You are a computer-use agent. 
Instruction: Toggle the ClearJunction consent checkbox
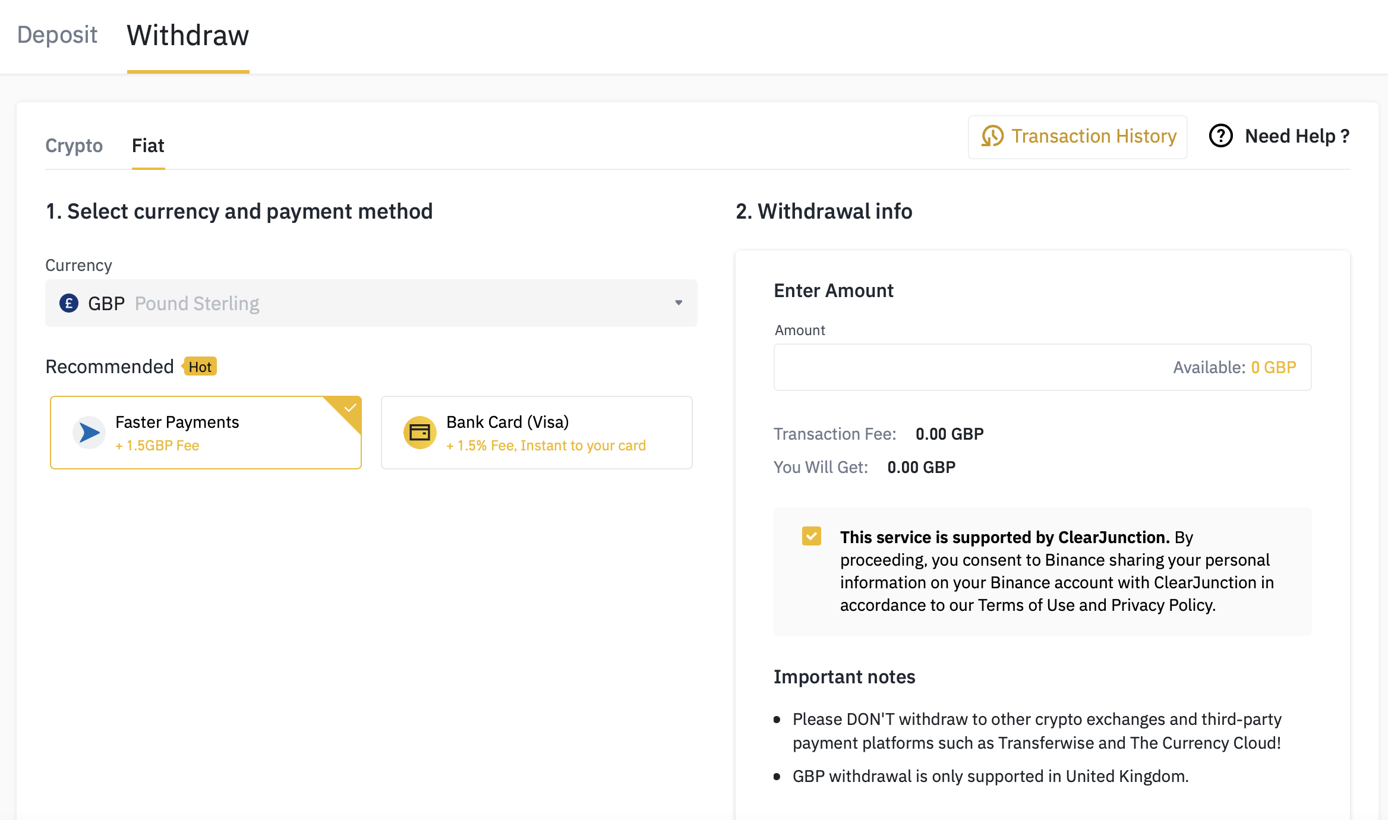[811, 536]
